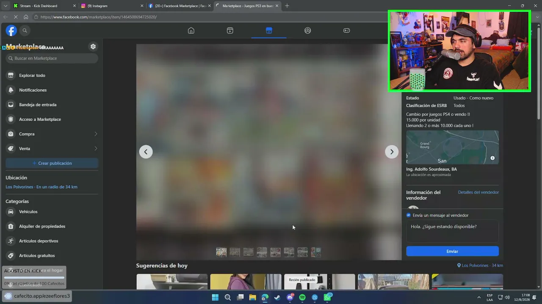Image resolution: width=542 pixels, height=304 pixels.
Task: Open Discord from the taskbar
Action: (290, 297)
